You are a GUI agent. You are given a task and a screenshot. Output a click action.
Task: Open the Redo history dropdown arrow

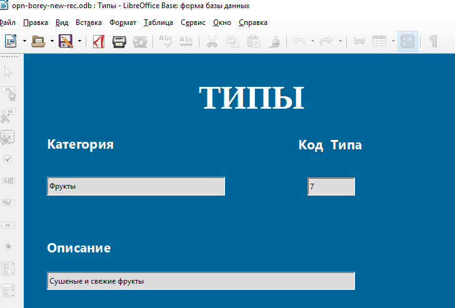click(340, 41)
